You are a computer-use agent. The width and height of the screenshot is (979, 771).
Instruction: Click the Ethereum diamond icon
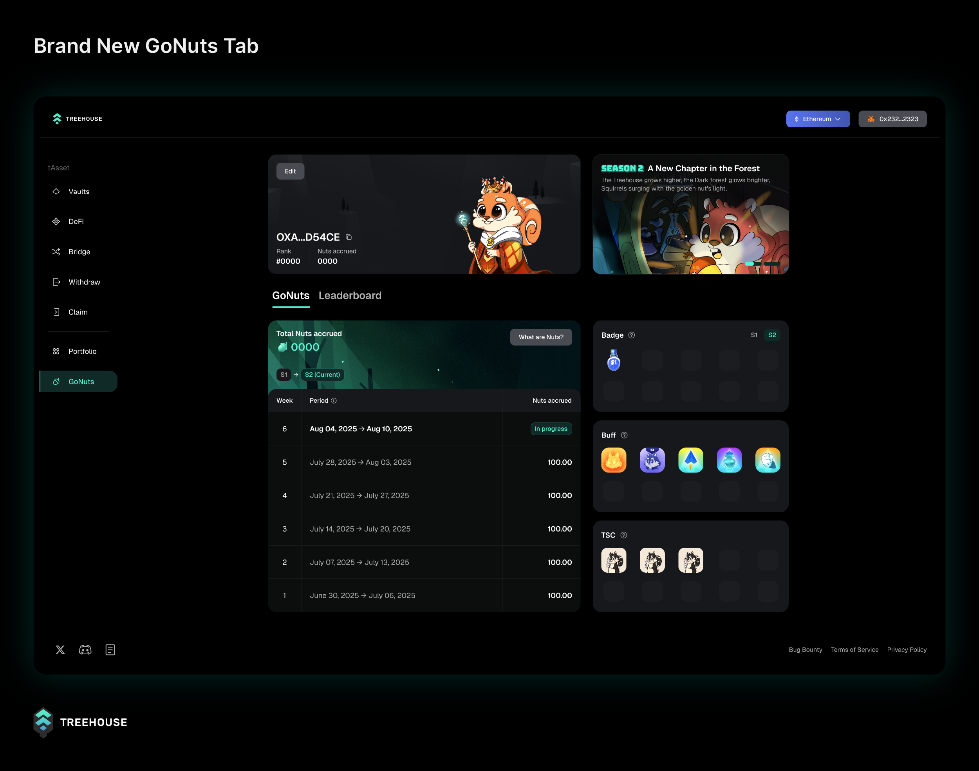(x=796, y=119)
